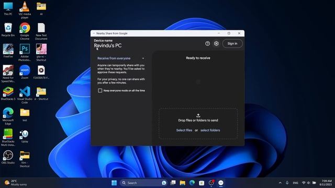Minimize the Nearby Share window
The width and height of the screenshot is (335, 188).
(x=219, y=33)
